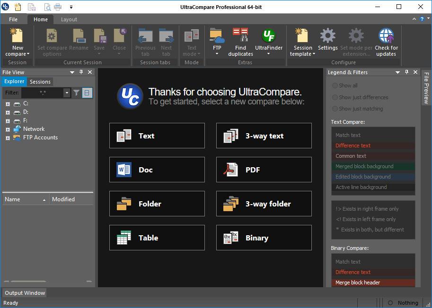The height and width of the screenshot is (308, 432).
Task: Select Show just matching radio button
Action: 335,109
